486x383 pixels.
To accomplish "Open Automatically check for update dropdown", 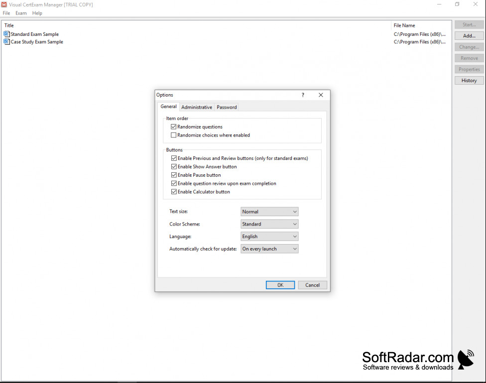I will pyautogui.click(x=269, y=249).
